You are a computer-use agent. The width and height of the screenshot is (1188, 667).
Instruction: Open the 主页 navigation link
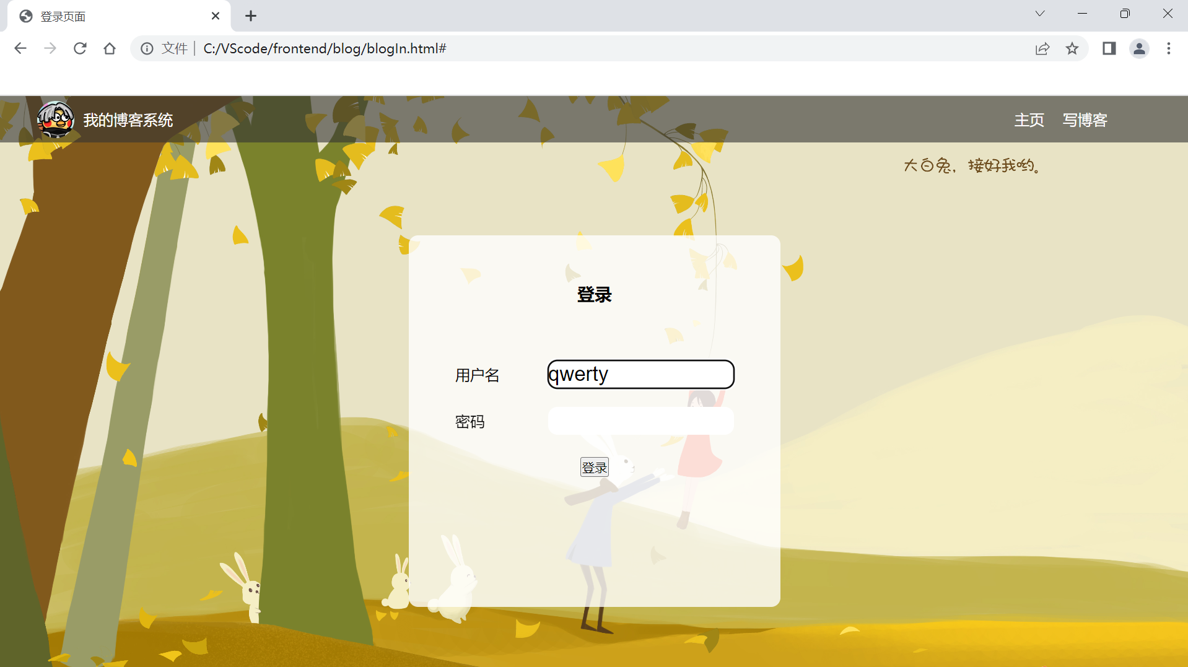coord(1029,120)
